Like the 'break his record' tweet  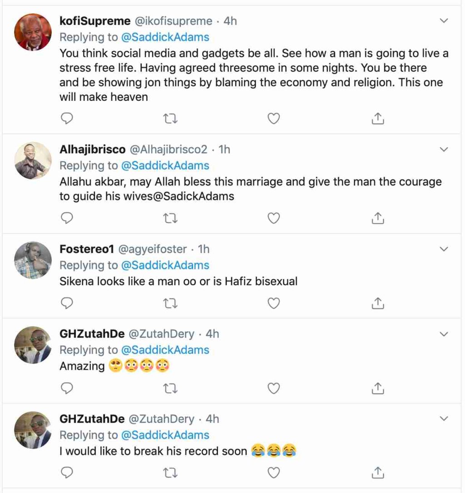[x=273, y=473]
